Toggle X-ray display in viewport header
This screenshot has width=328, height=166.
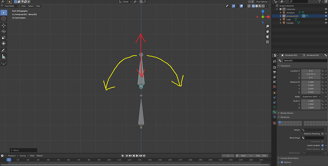click(249, 6)
